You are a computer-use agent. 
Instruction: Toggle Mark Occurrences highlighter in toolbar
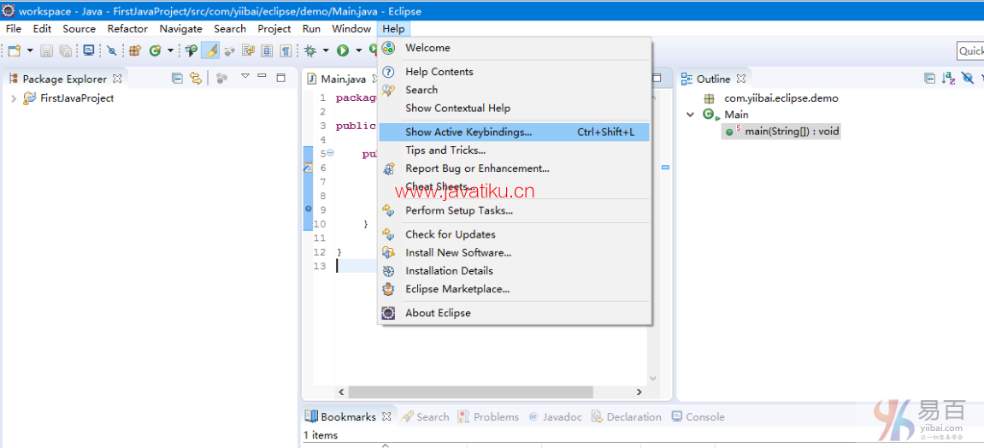pyautogui.click(x=210, y=51)
